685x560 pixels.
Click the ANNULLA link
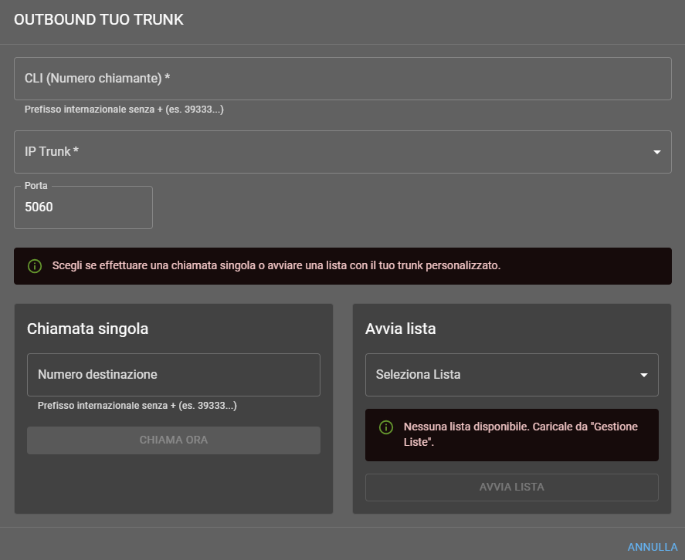click(x=651, y=545)
